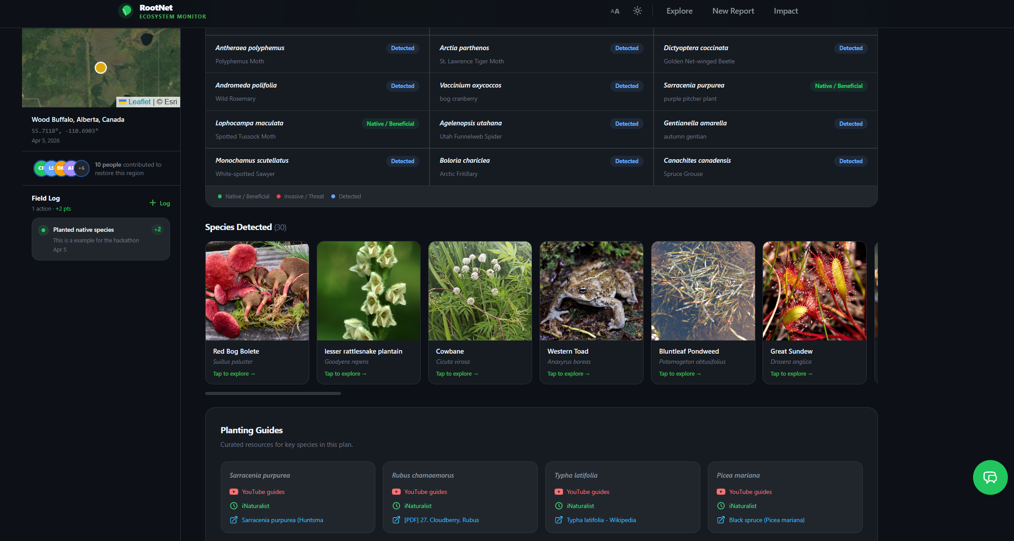Toggle the light/dark theme sun icon
Image resolution: width=1014 pixels, height=541 pixels.
point(637,11)
